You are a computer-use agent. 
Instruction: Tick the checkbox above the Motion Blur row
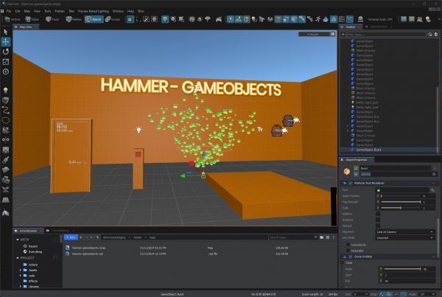coord(348,245)
